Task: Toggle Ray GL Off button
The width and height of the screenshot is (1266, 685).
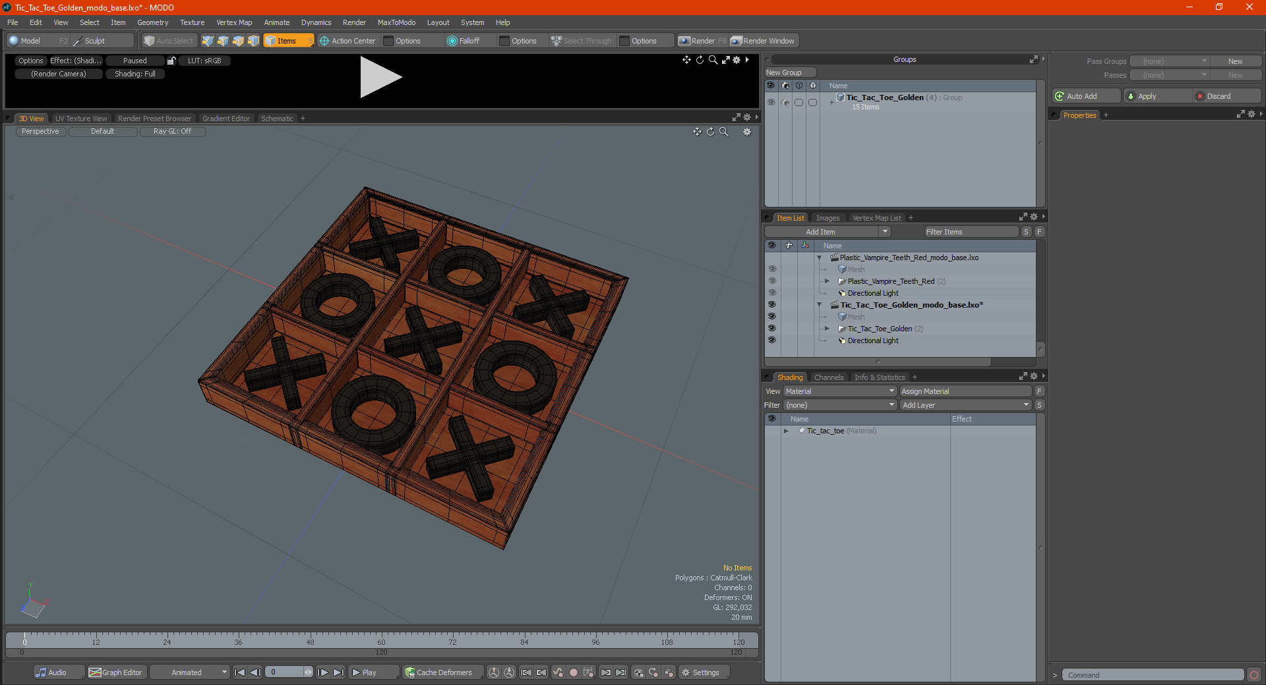Action: pos(173,132)
